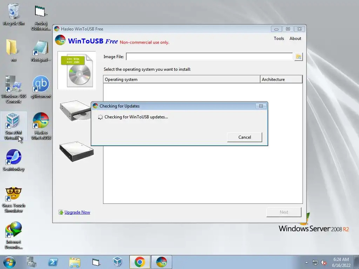Select the Sun xVM VirtualBox shortcut
Screen dimensions: 359x269
[14, 126]
